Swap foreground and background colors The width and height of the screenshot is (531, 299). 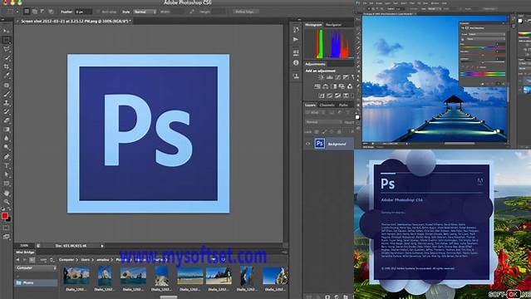pos(9,210)
